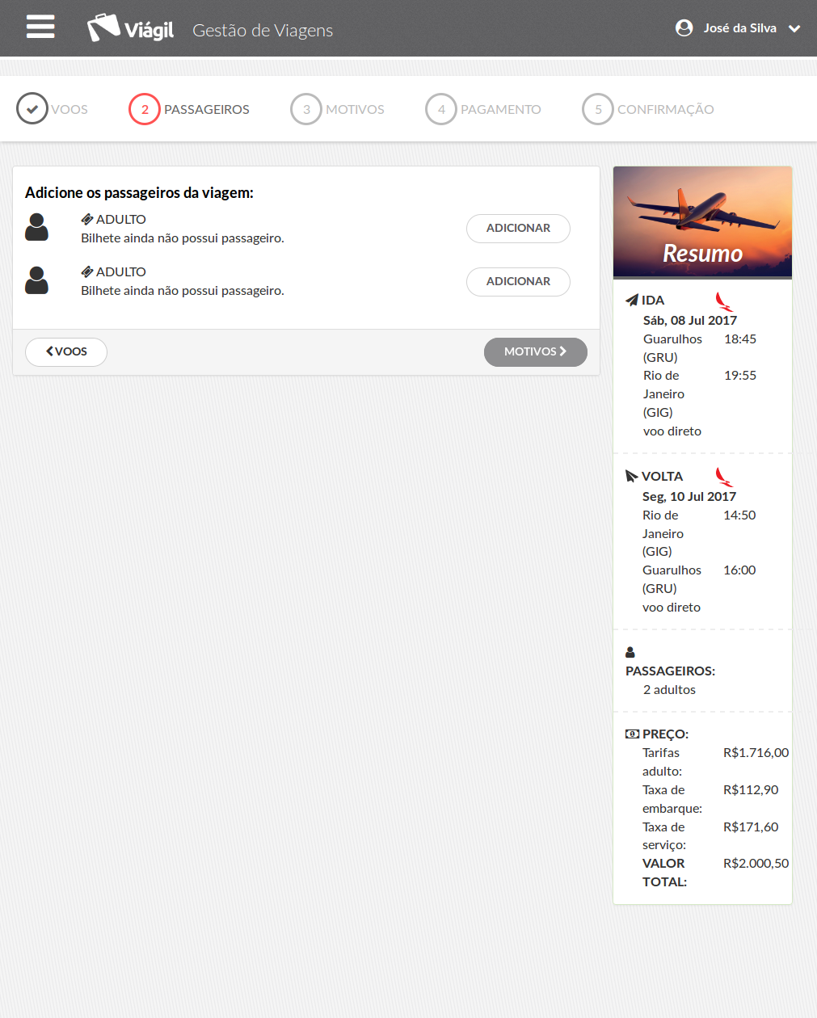Proceed with the Motivos next button

point(536,352)
